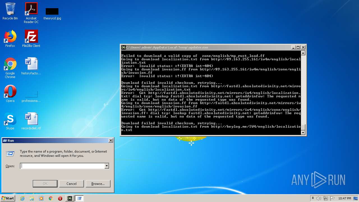Screen dimensions: 359x202
Task: Click the Start button
Action: (8, 198)
